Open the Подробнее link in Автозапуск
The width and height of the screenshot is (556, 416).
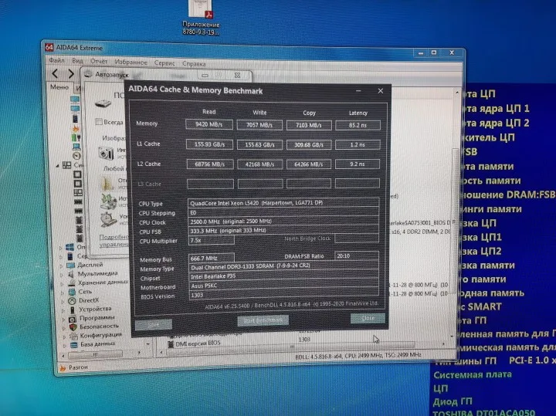click(x=114, y=237)
